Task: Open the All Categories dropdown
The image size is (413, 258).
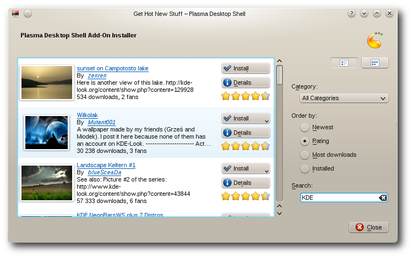Action: point(344,98)
